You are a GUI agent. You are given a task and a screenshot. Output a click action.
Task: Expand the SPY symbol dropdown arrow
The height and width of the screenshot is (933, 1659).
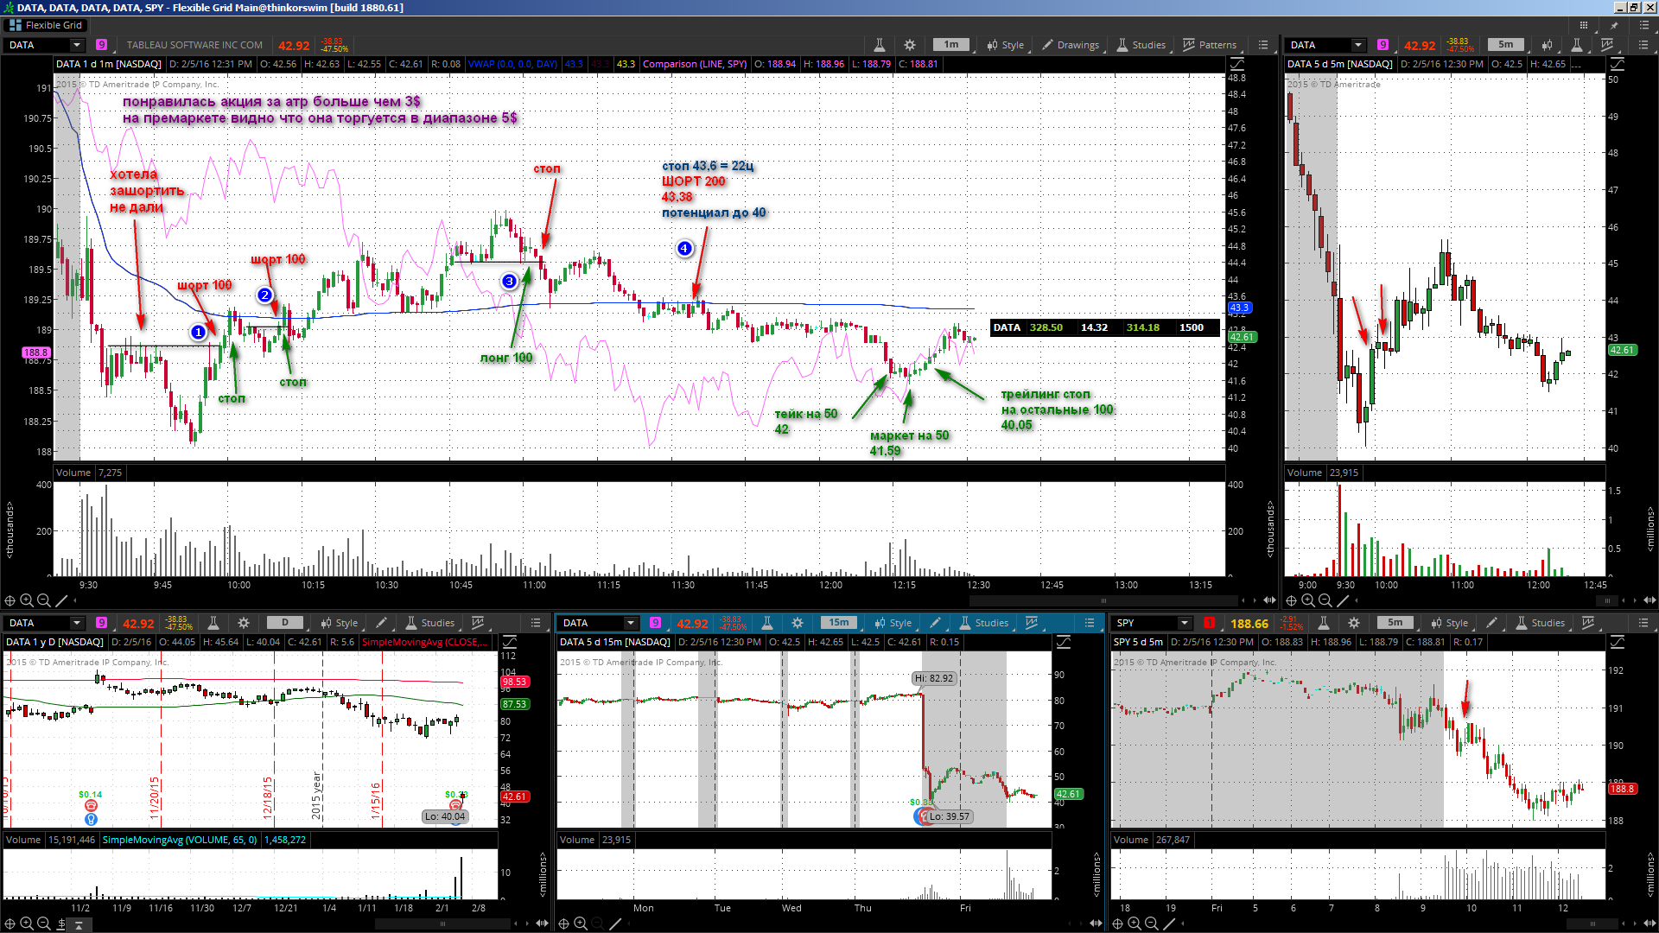[x=1185, y=623]
